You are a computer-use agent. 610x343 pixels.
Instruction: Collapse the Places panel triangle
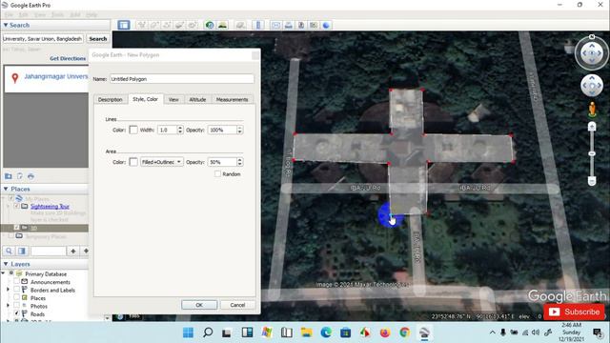click(6, 189)
